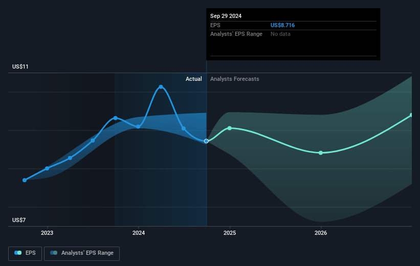Click the Analysts Forecasts section label
420x266 pixels.
point(235,79)
